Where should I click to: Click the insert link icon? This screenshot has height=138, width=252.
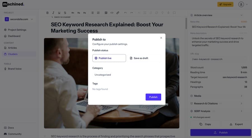coord(118,13)
